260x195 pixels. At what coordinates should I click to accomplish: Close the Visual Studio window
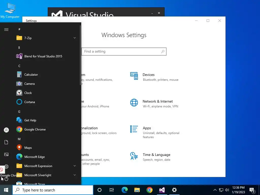pyautogui.click(x=159, y=13)
